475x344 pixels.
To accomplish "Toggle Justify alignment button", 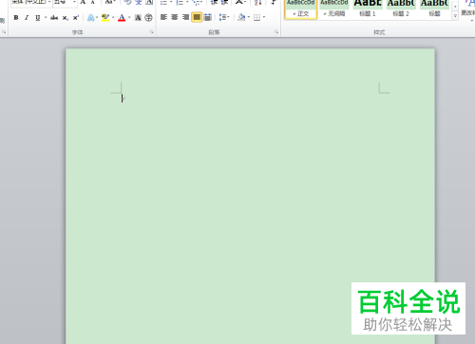I will coord(197,17).
